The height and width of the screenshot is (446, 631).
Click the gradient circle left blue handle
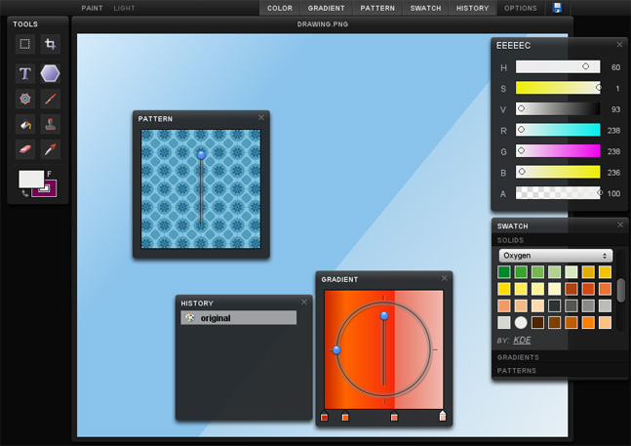[x=336, y=350]
